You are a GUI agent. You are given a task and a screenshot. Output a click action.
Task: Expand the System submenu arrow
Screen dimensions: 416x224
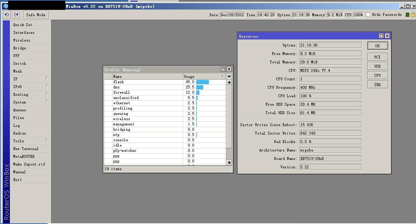[47, 101]
